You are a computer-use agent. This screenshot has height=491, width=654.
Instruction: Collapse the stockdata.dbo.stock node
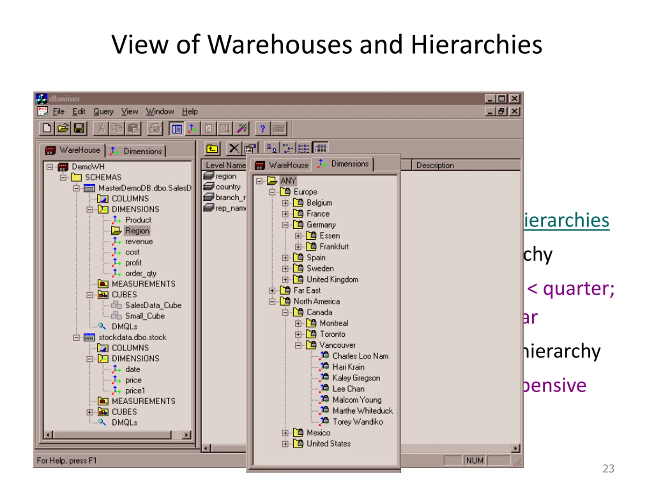[x=76, y=338]
